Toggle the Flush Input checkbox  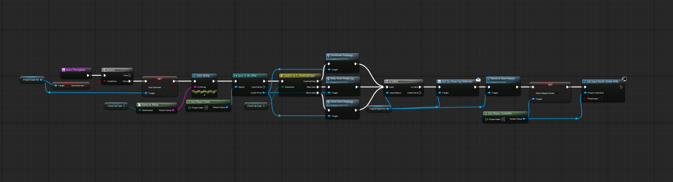click(601, 99)
